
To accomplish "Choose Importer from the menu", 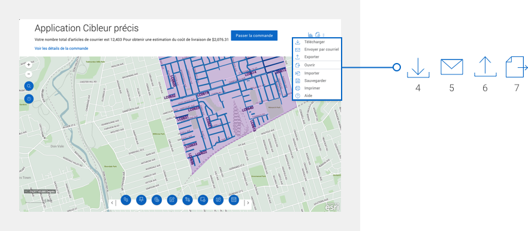I will [317, 73].
